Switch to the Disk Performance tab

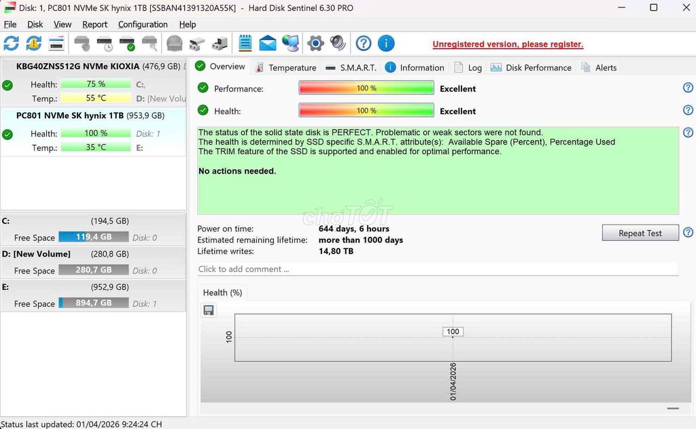pos(531,68)
